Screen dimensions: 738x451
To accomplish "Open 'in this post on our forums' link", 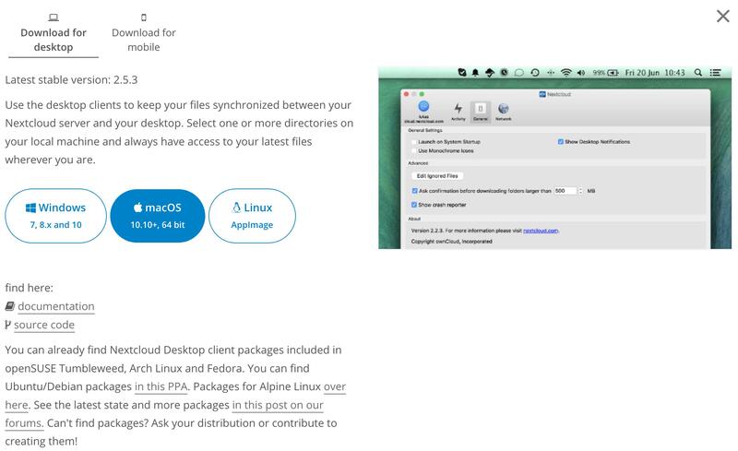I will [x=278, y=405].
